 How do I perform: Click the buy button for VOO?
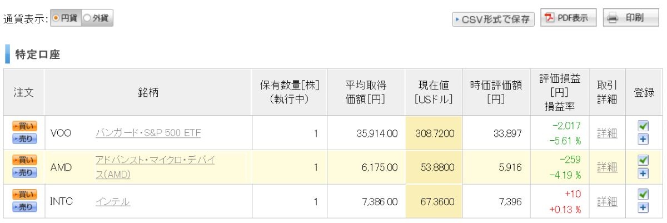(x=24, y=127)
